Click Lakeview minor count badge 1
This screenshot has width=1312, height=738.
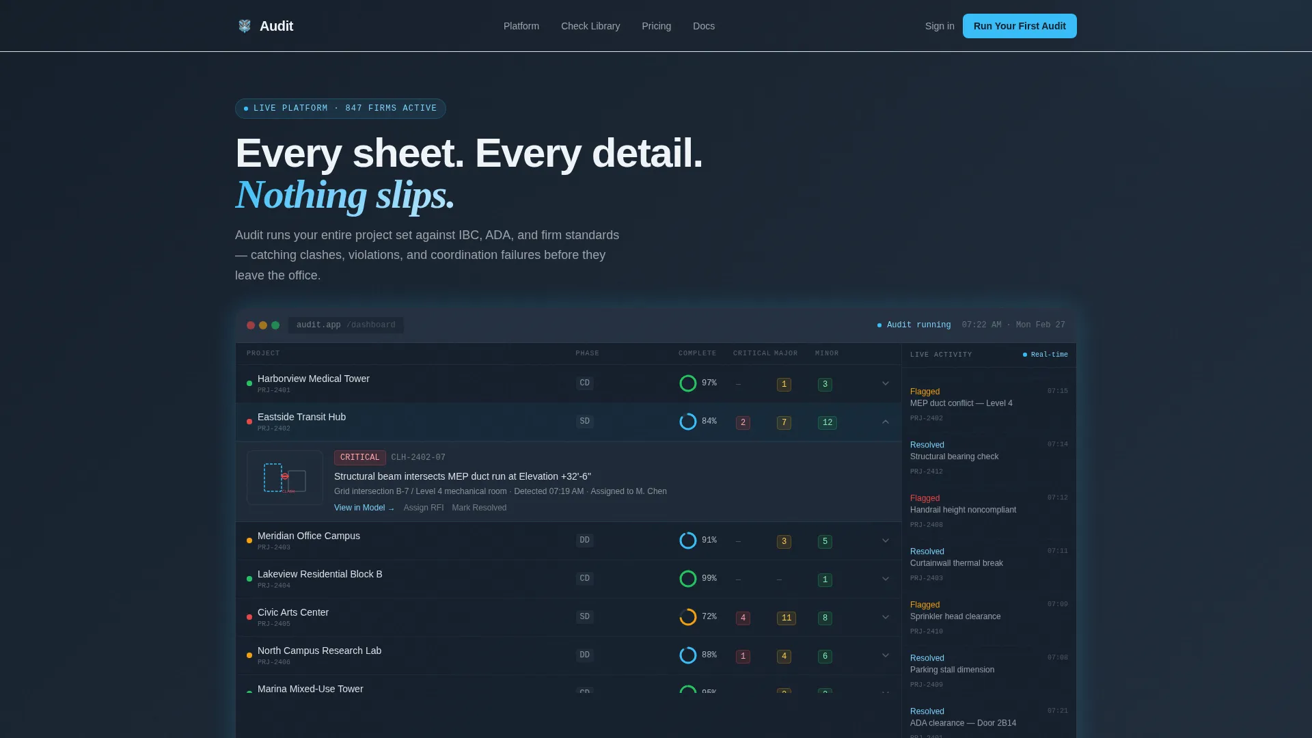[825, 580]
